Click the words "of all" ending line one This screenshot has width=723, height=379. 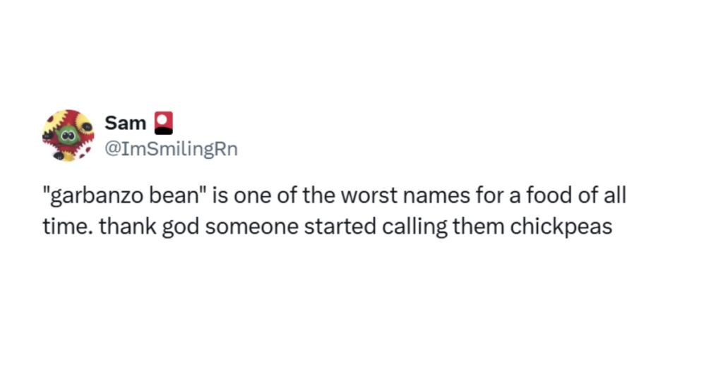click(600, 195)
